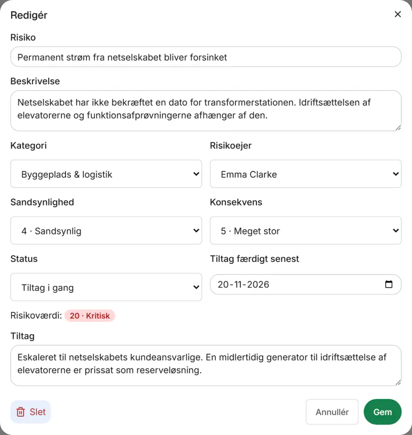Expand the Status Tiltag i gang dropdown
This screenshot has width=412, height=435.
[106, 287]
